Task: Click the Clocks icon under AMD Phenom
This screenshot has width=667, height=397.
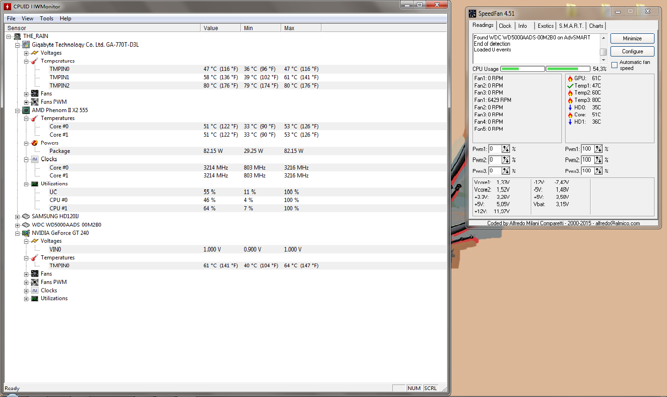Action: 35,159
